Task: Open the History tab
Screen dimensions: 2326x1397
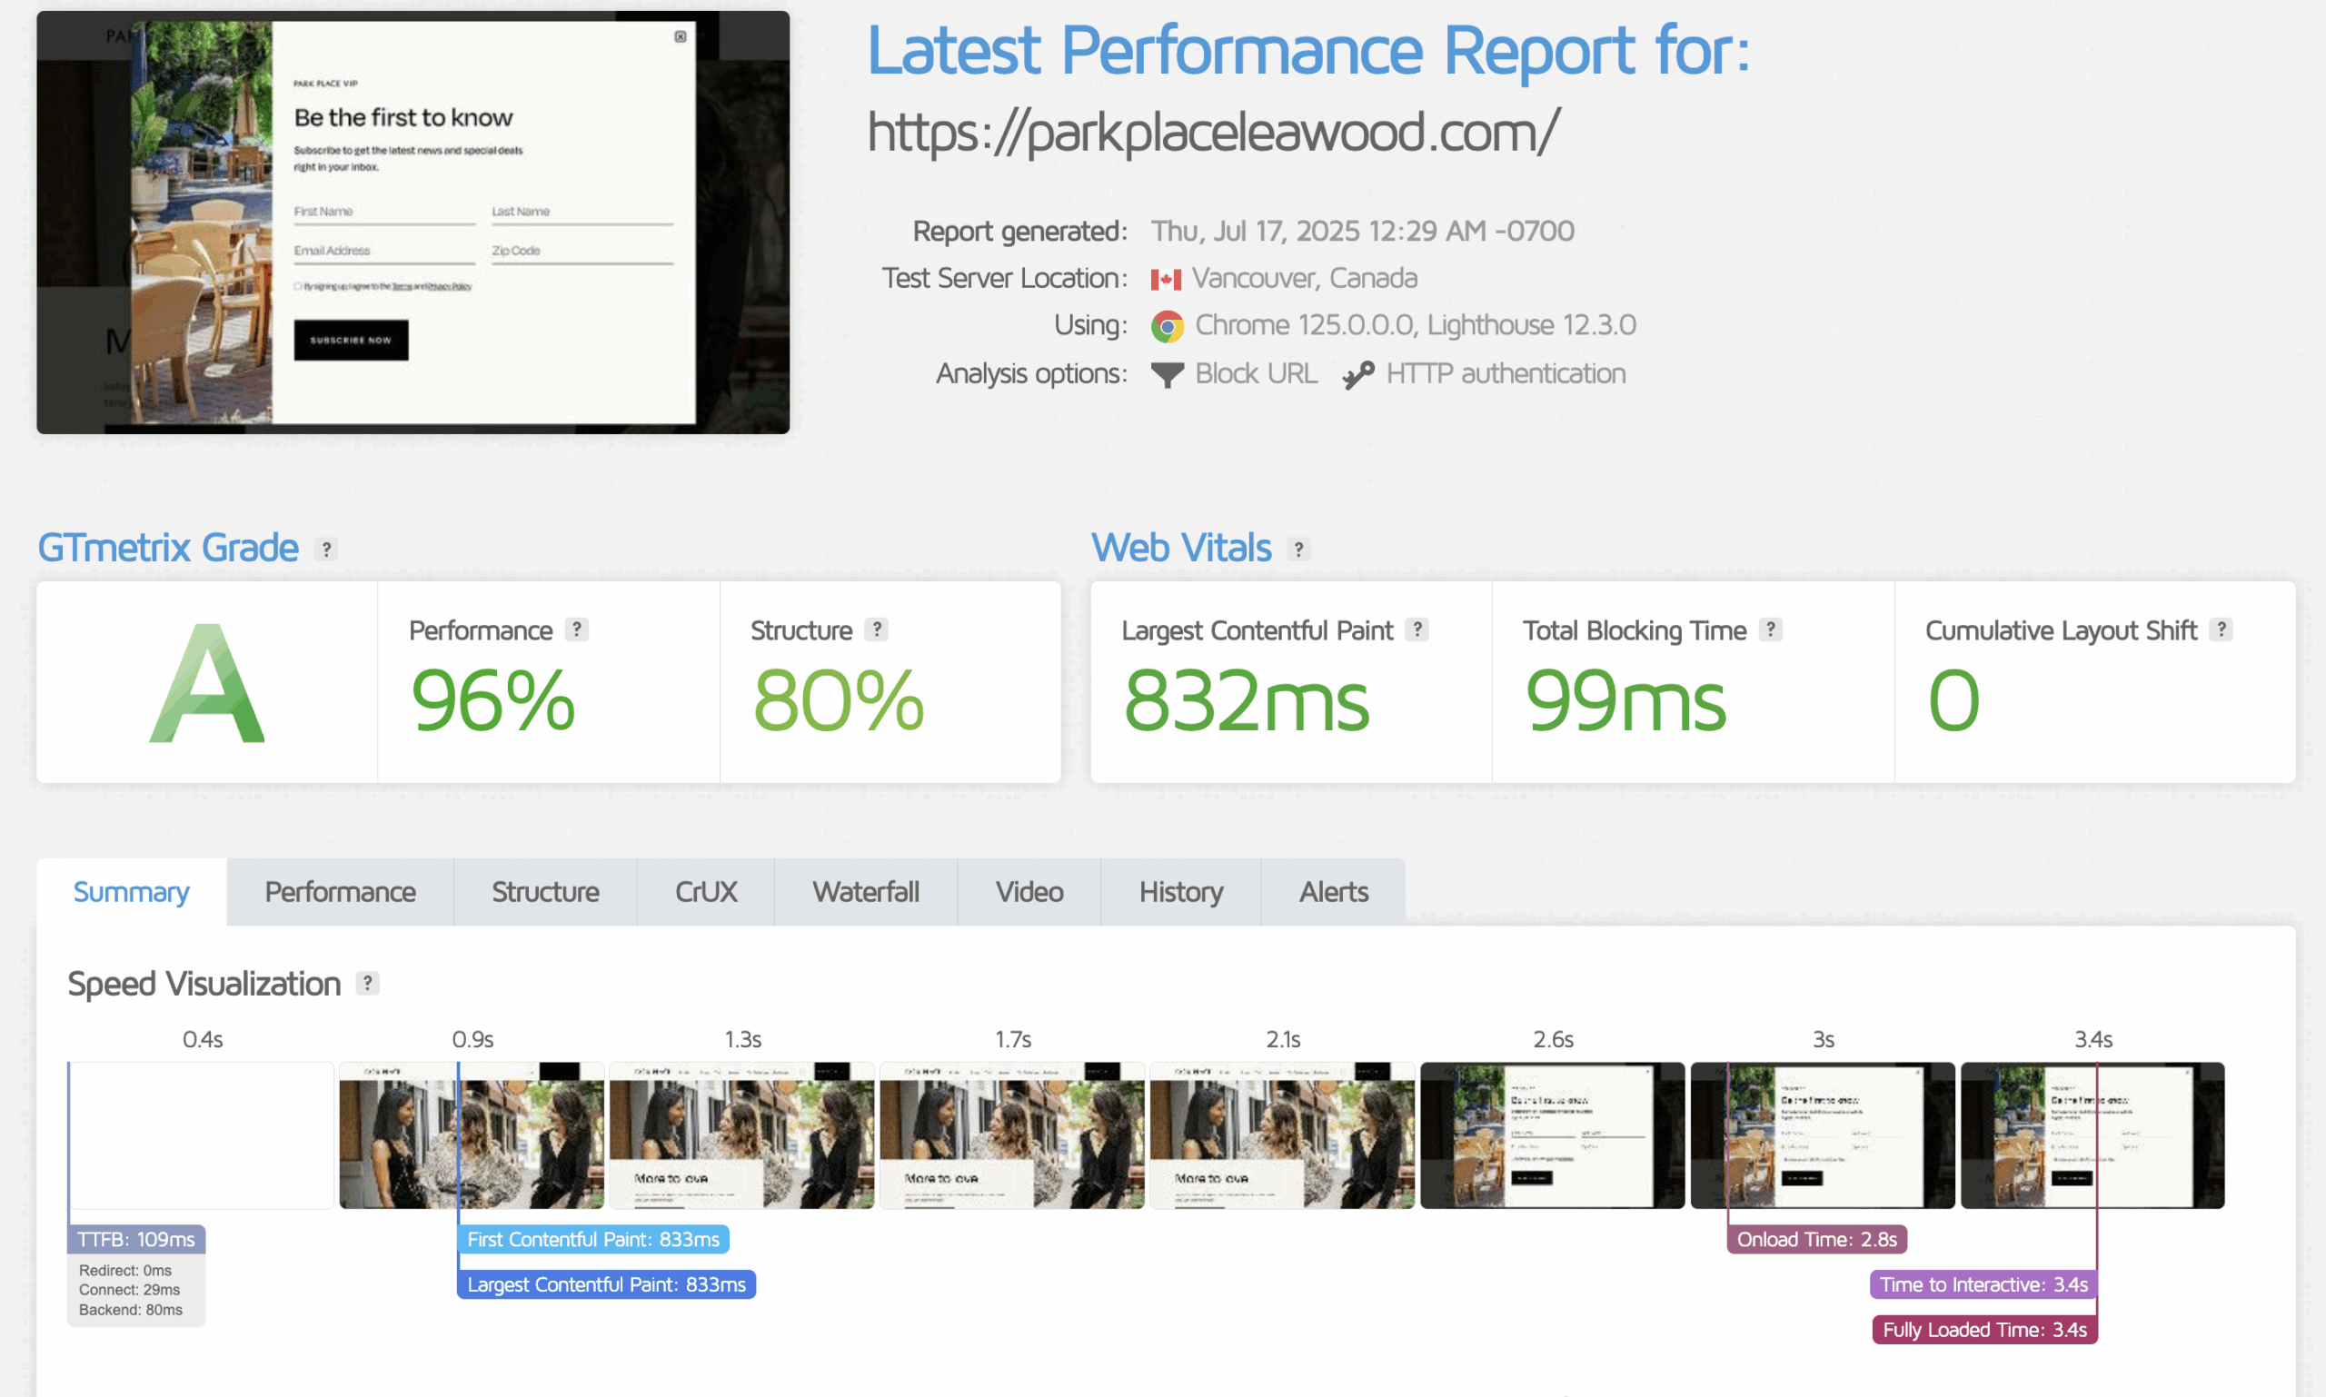Action: [1181, 891]
